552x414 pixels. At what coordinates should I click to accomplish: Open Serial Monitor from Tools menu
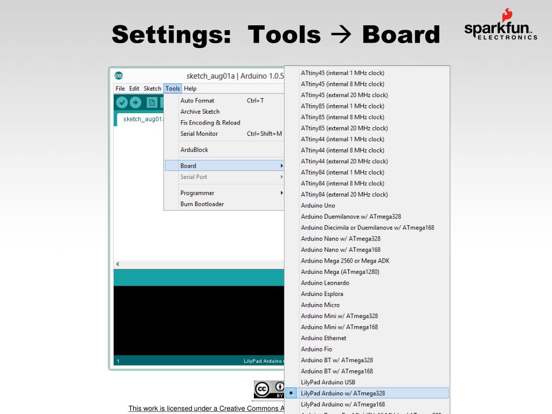pyautogui.click(x=224, y=134)
